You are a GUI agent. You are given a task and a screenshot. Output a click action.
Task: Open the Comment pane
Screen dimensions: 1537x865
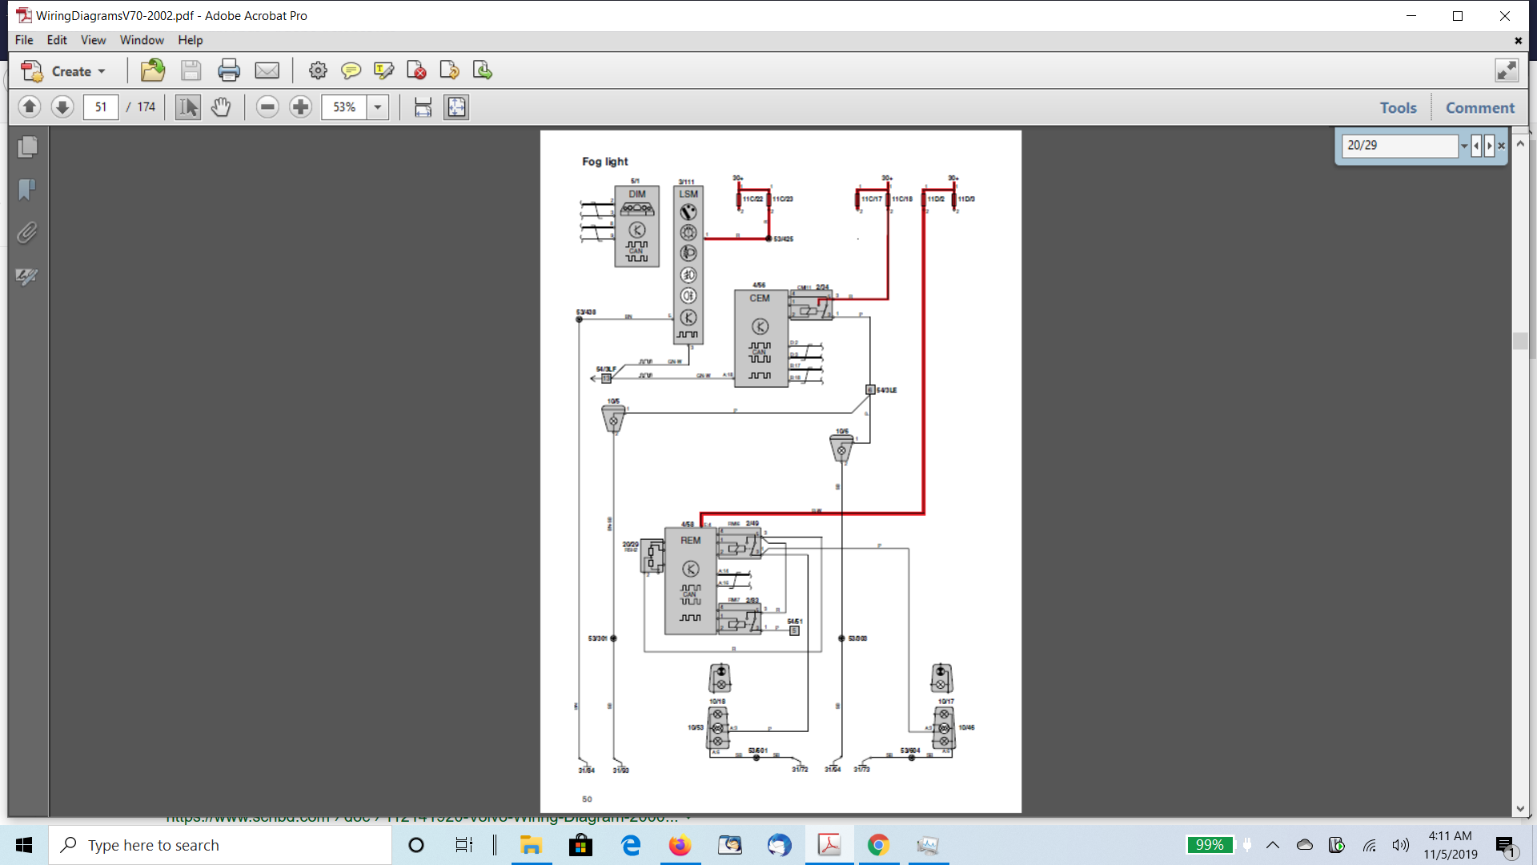(1479, 107)
